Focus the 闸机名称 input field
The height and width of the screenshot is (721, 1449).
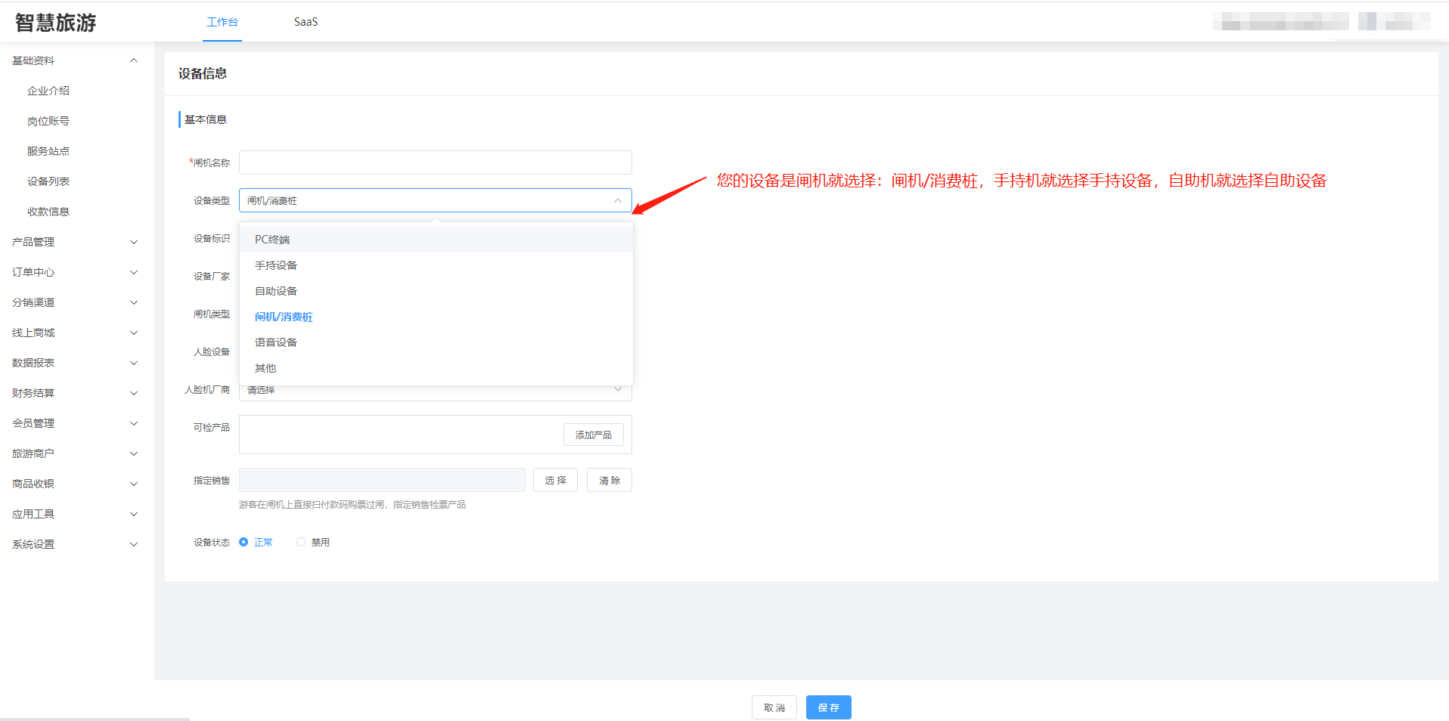(435, 162)
